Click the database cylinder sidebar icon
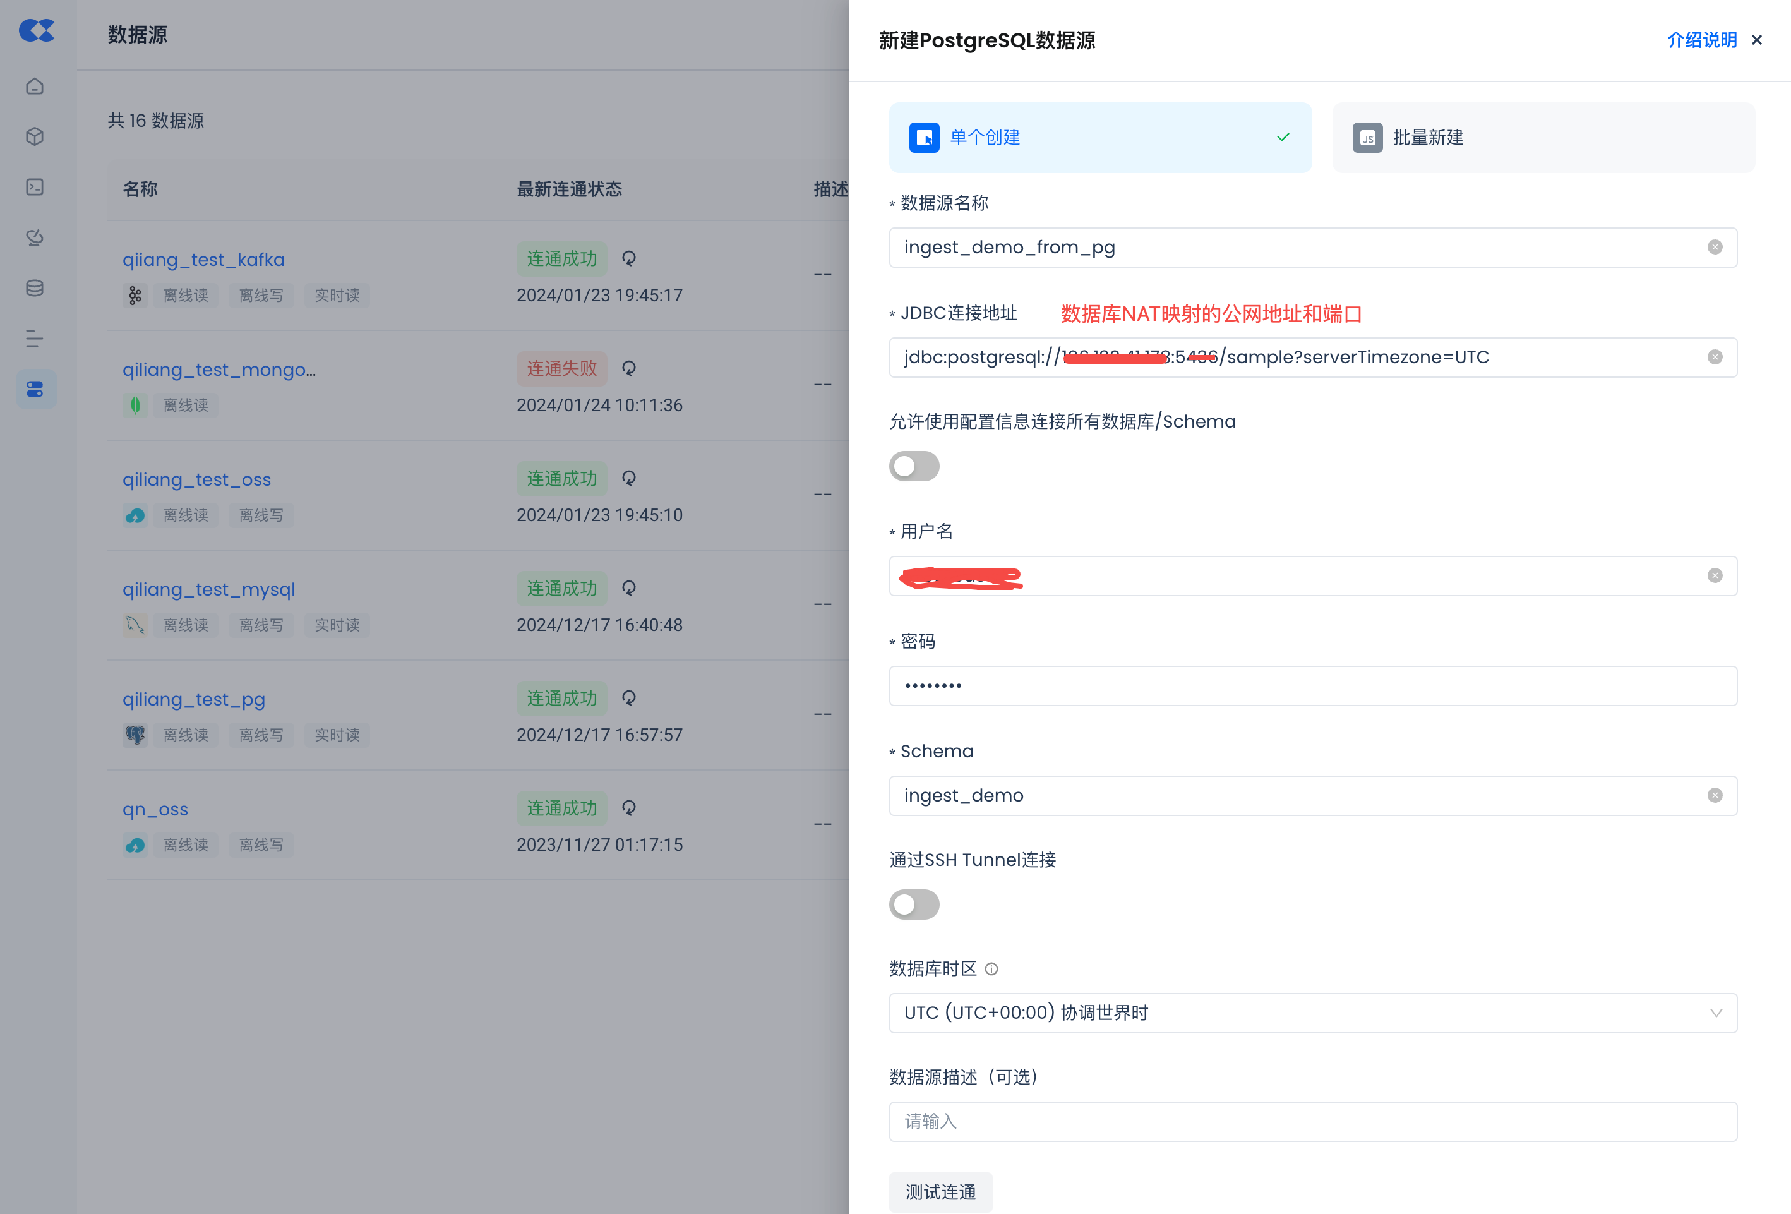 35,288
